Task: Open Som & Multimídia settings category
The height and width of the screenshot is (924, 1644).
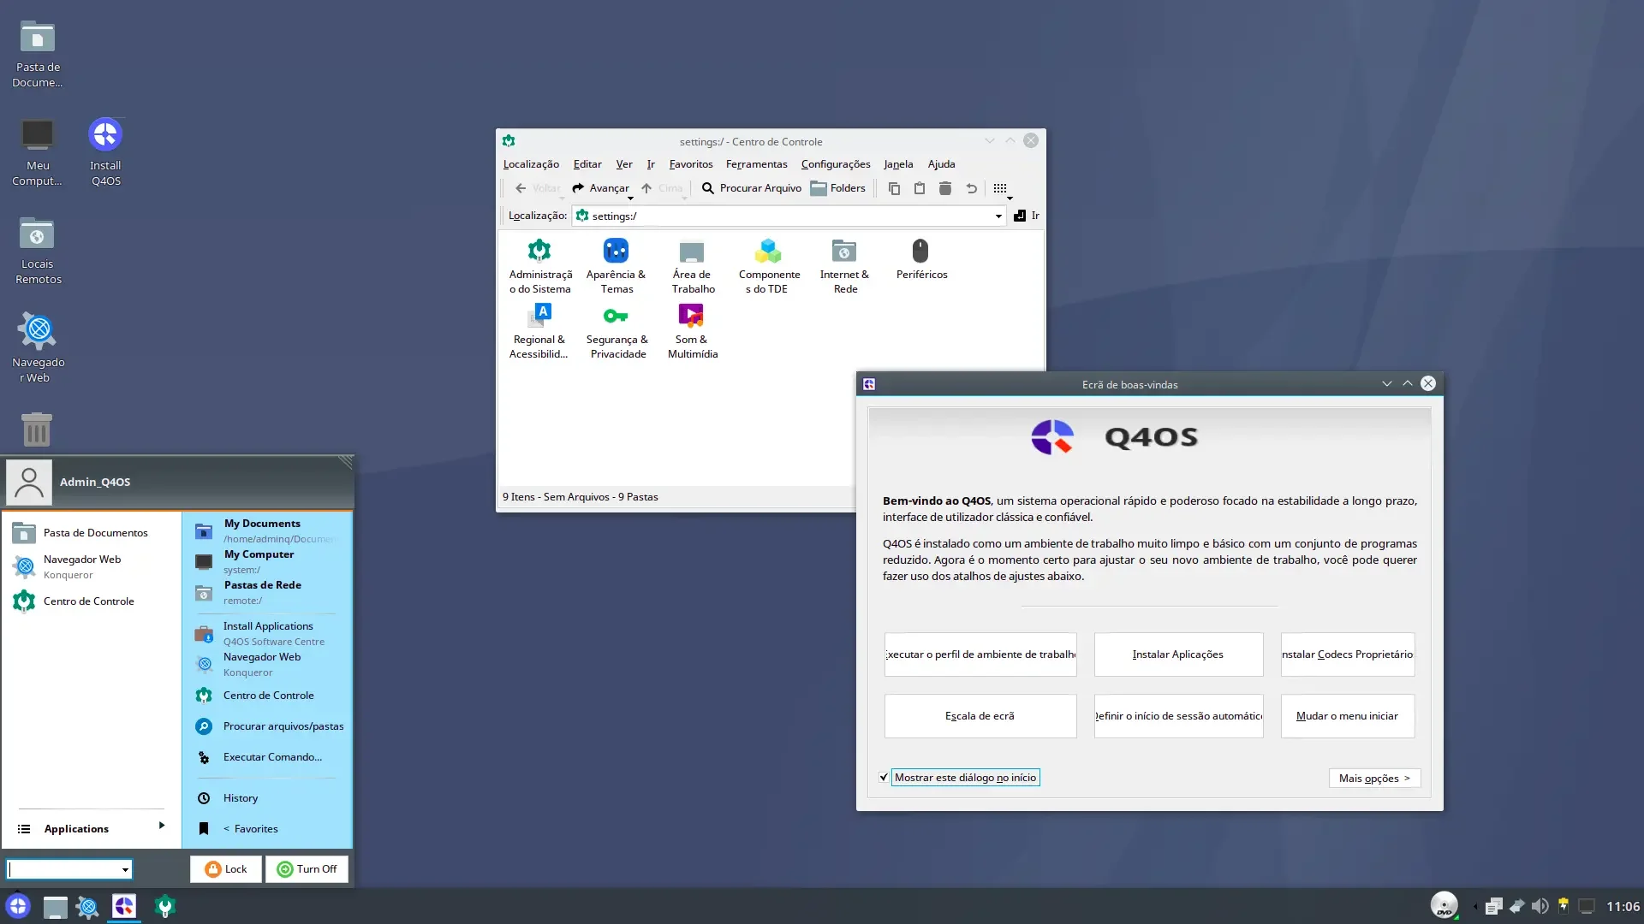Action: (692, 331)
